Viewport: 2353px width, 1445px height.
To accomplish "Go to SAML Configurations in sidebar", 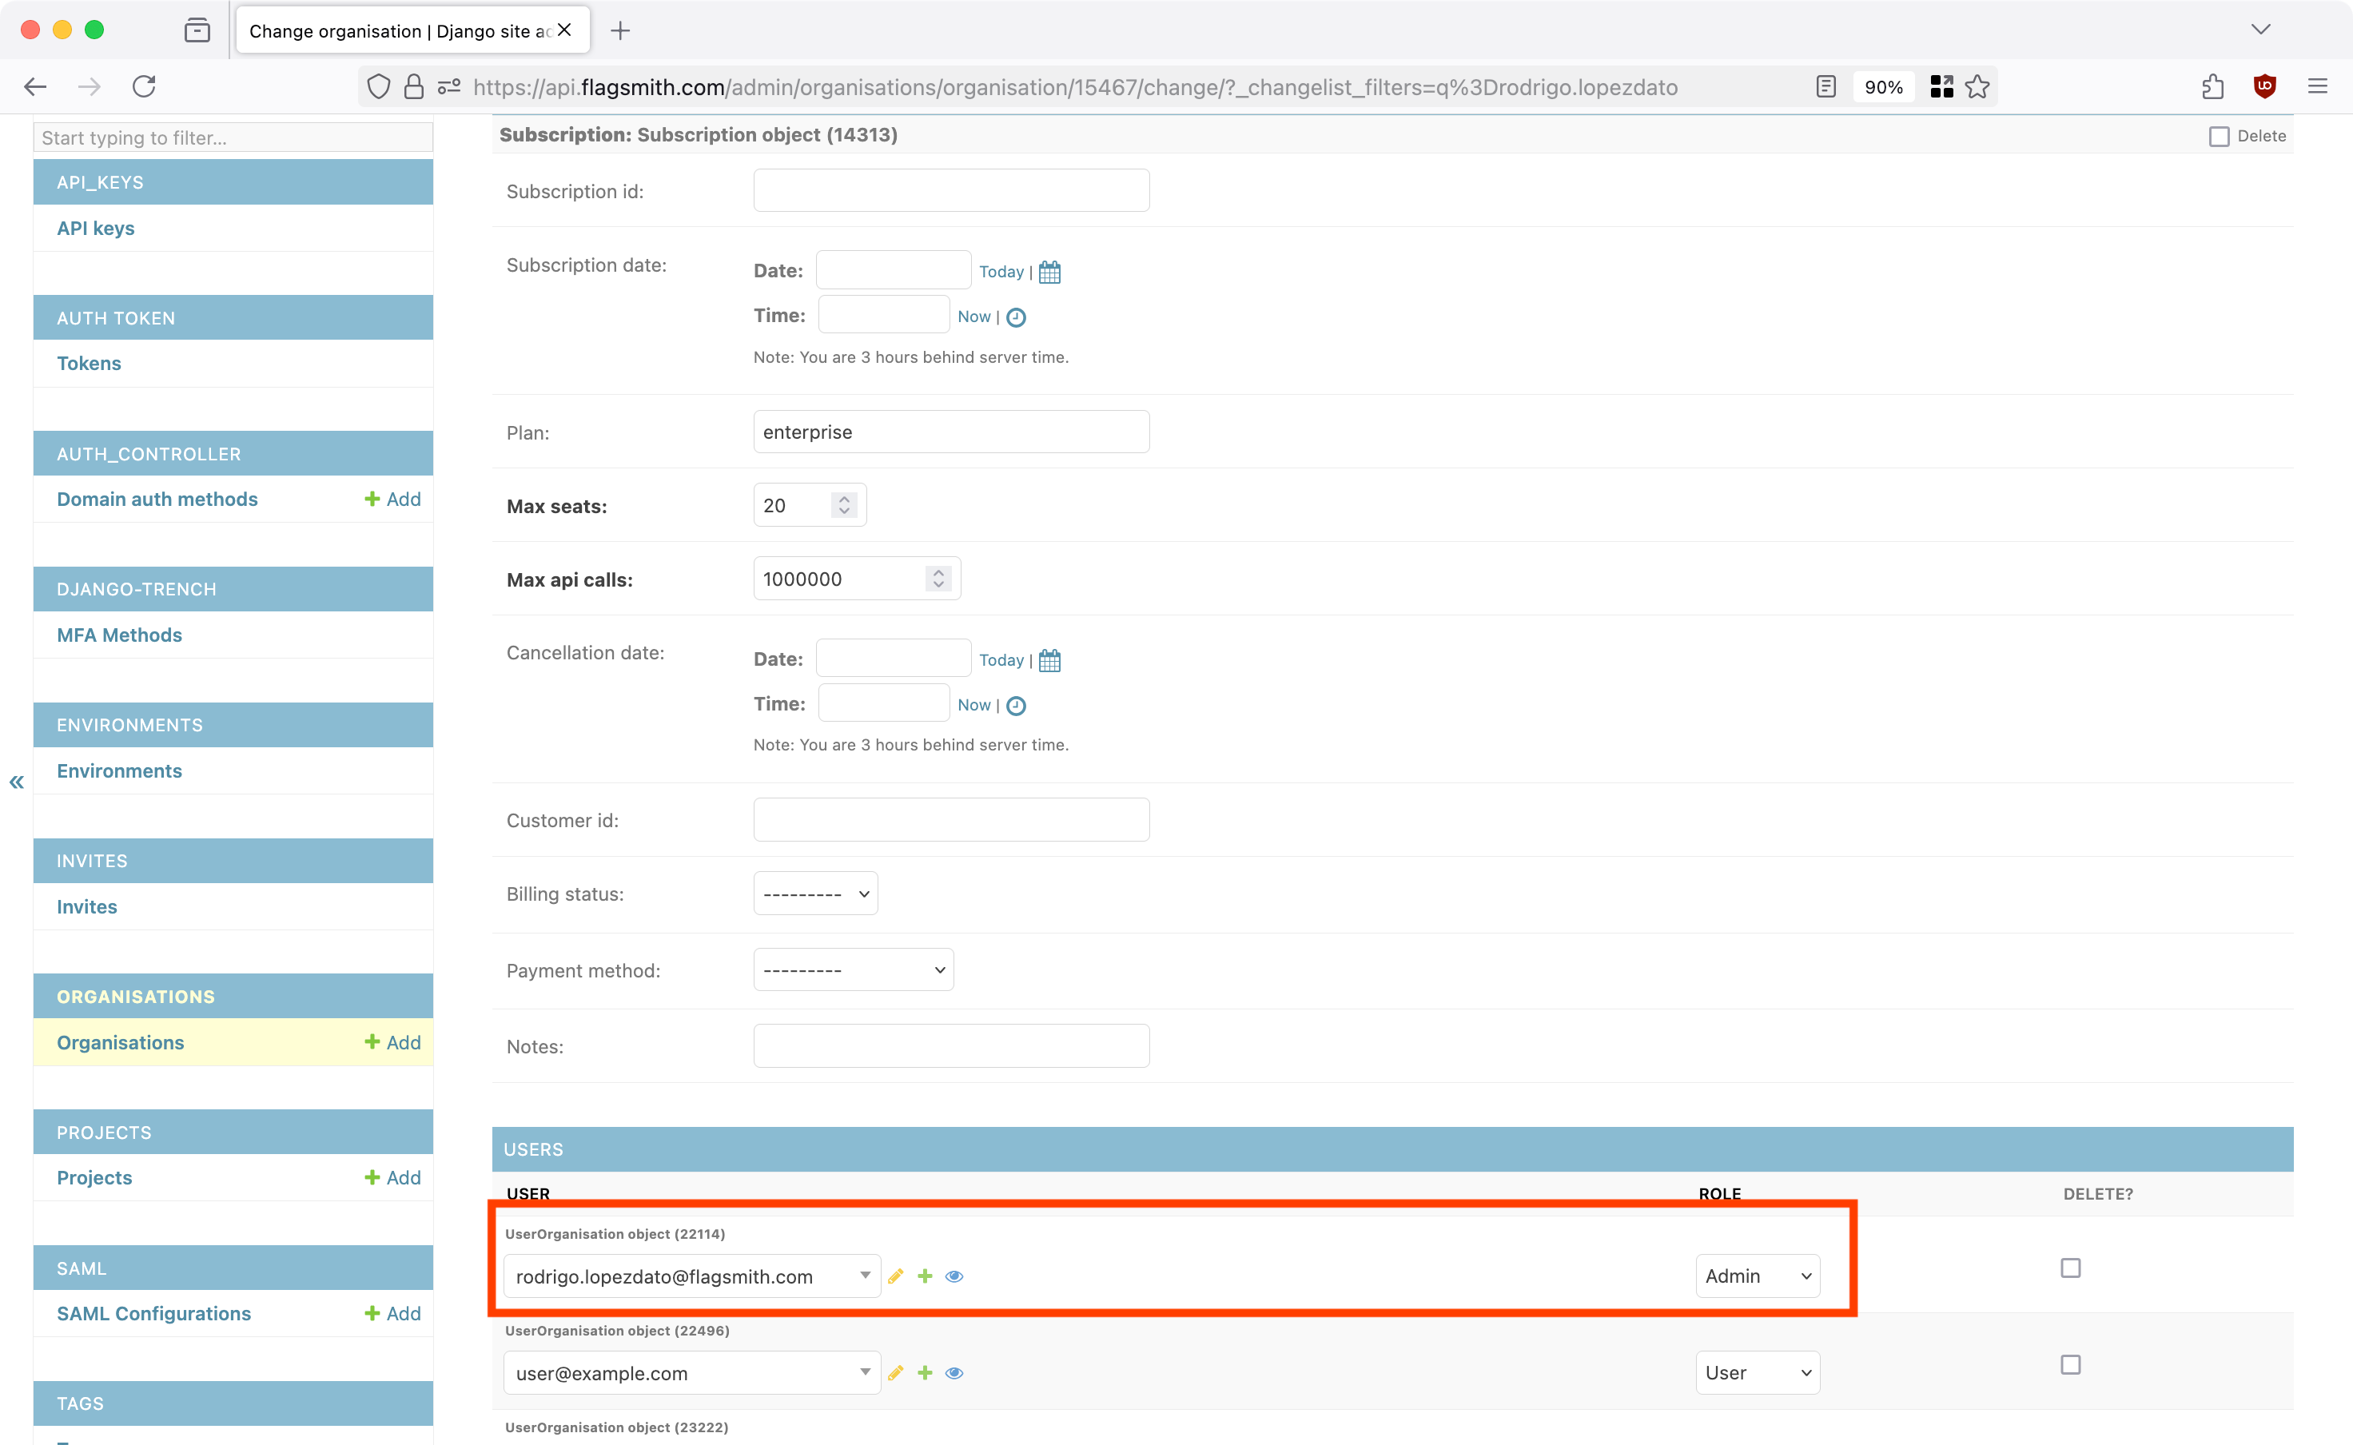I will point(154,1313).
